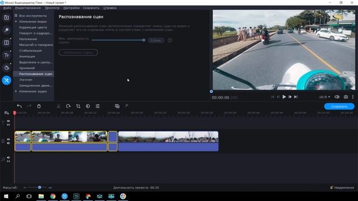358x201 pixels.
Task: Toggle title track link icon
Action: [x=8, y=125]
